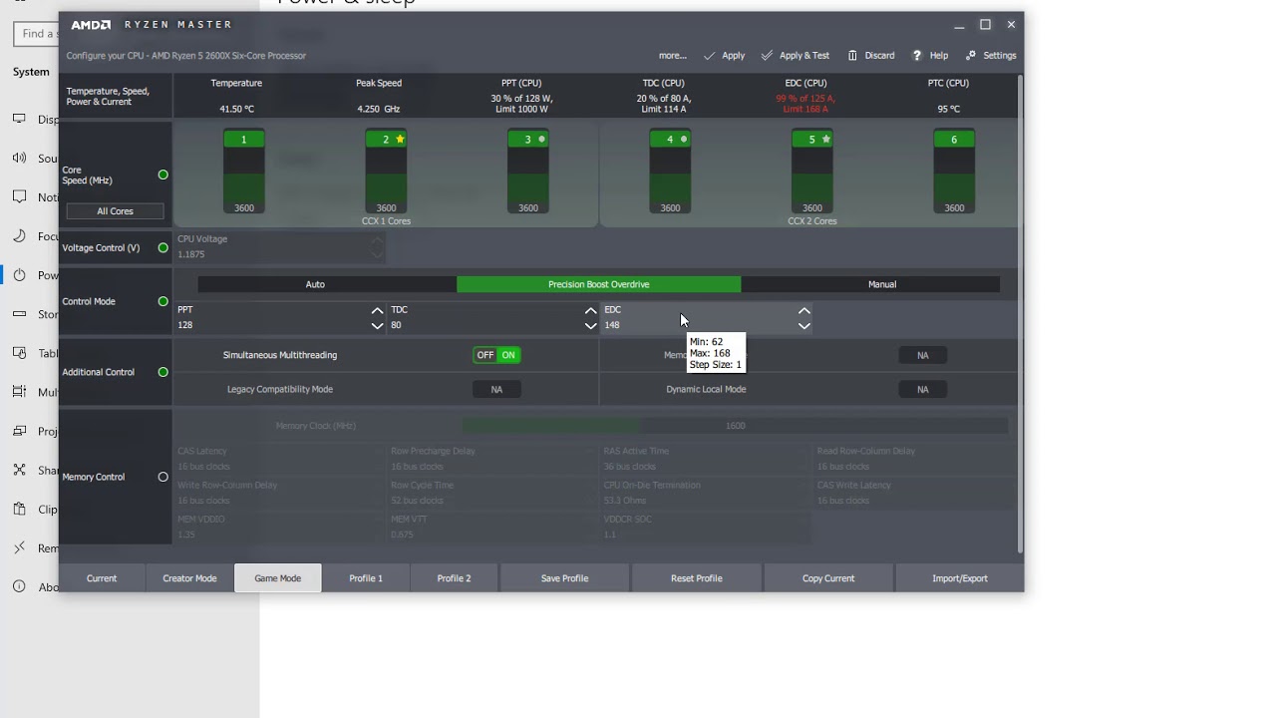The width and height of the screenshot is (1276, 718).
Task: Toggle Additional Control green circle
Action: click(163, 372)
